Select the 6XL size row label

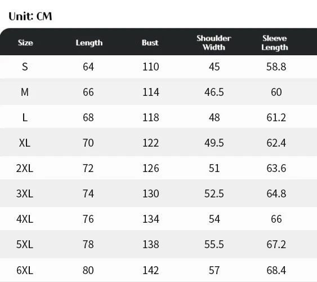click(24, 270)
